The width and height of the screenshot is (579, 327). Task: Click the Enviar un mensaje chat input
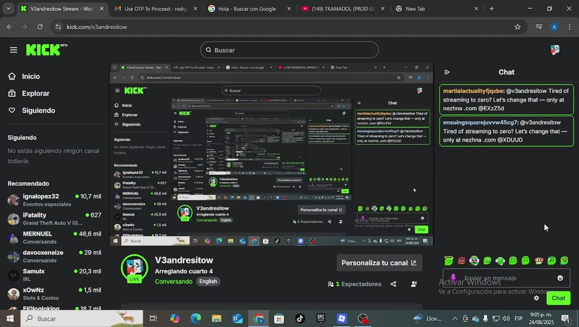point(506,278)
